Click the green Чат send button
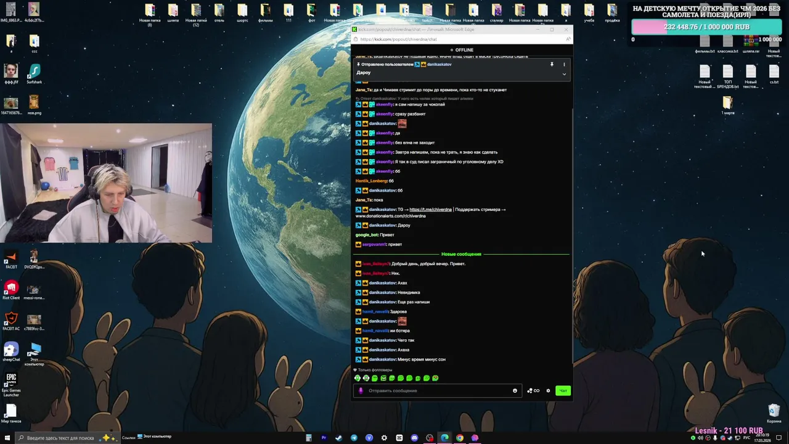This screenshot has height=444, width=789. pyautogui.click(x=563, y=390)
